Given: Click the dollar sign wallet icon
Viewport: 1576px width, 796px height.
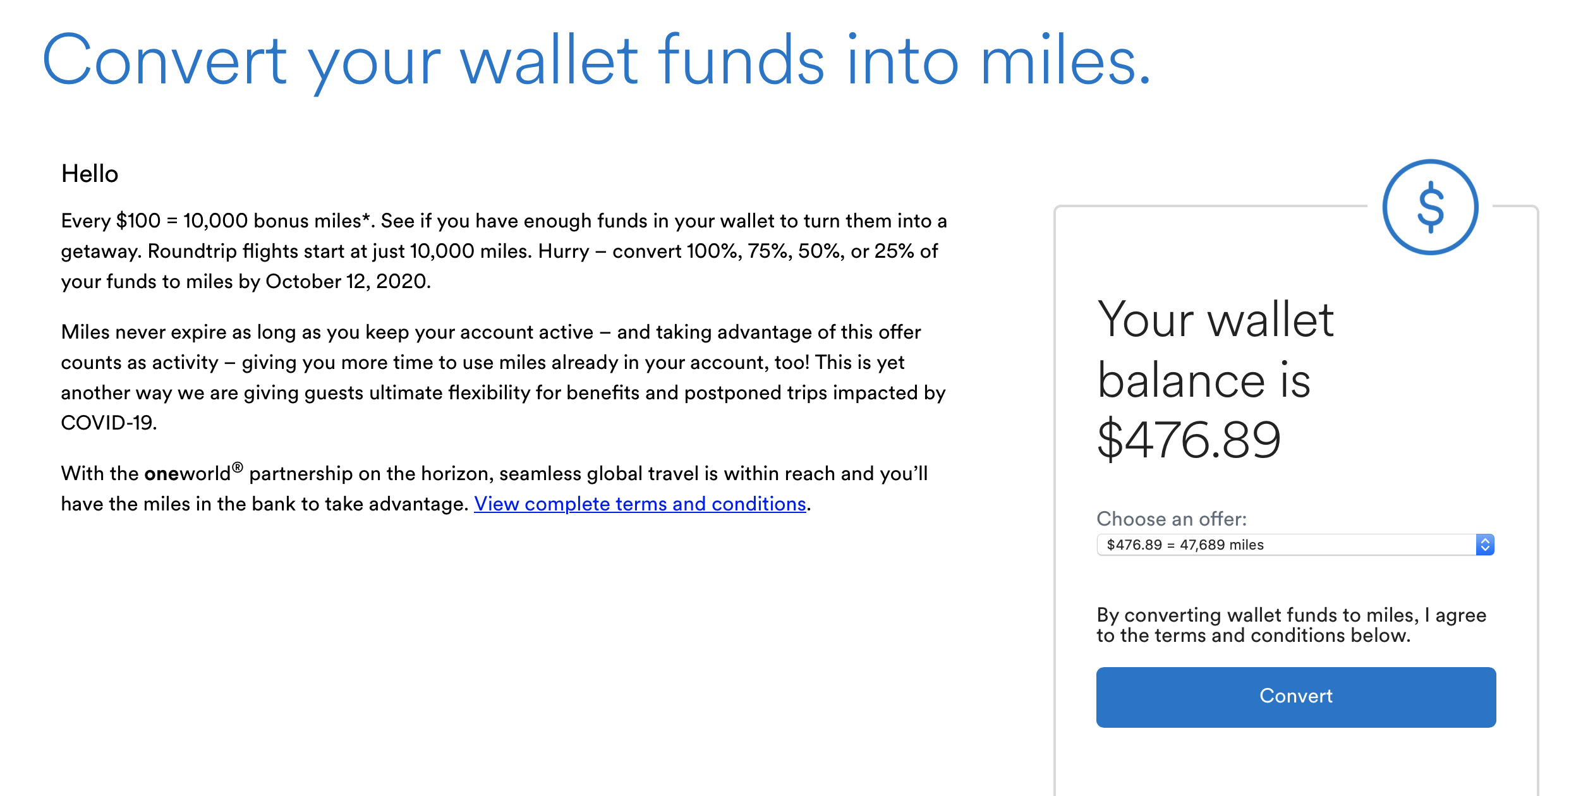Looking at the screenshot, I should (1430, 207).
